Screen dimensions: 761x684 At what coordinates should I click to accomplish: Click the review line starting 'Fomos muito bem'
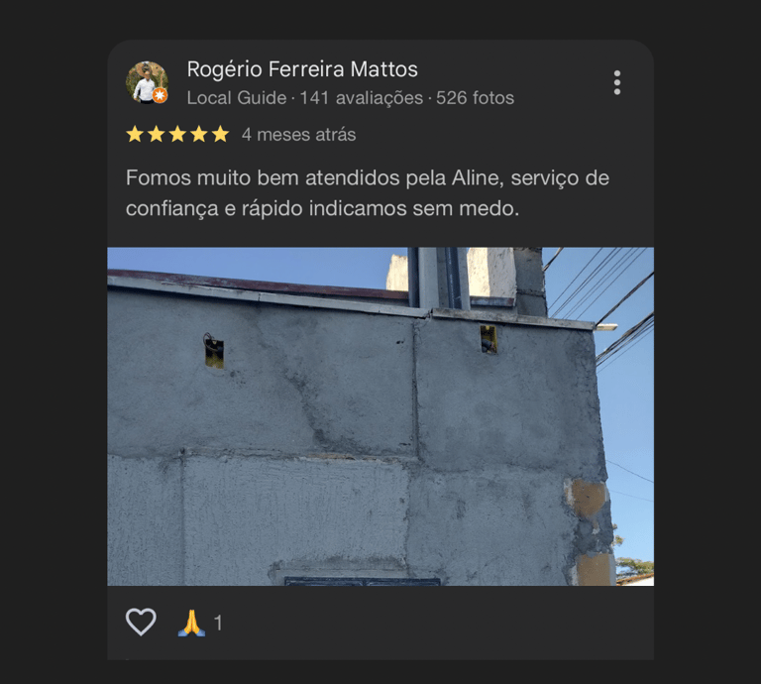pyautogui.click(x=368, y=178)
